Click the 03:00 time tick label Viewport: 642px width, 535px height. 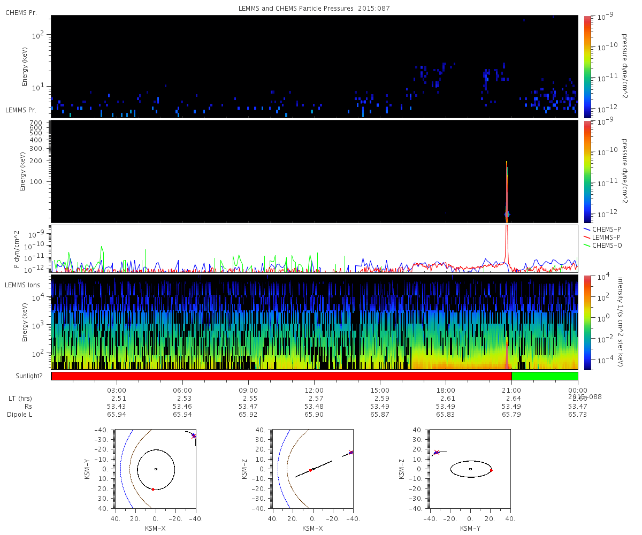pyautogui.click(x=117, y=391)
